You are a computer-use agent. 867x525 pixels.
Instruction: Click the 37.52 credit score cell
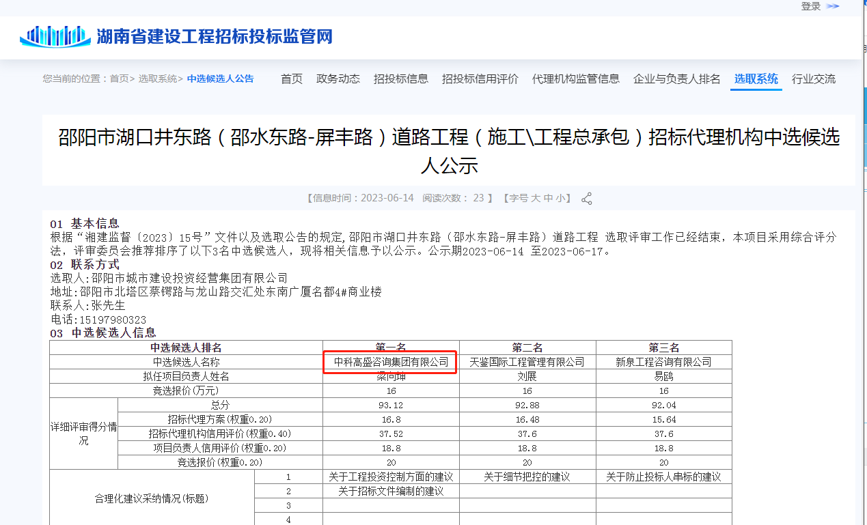click(x=391, y=434)
